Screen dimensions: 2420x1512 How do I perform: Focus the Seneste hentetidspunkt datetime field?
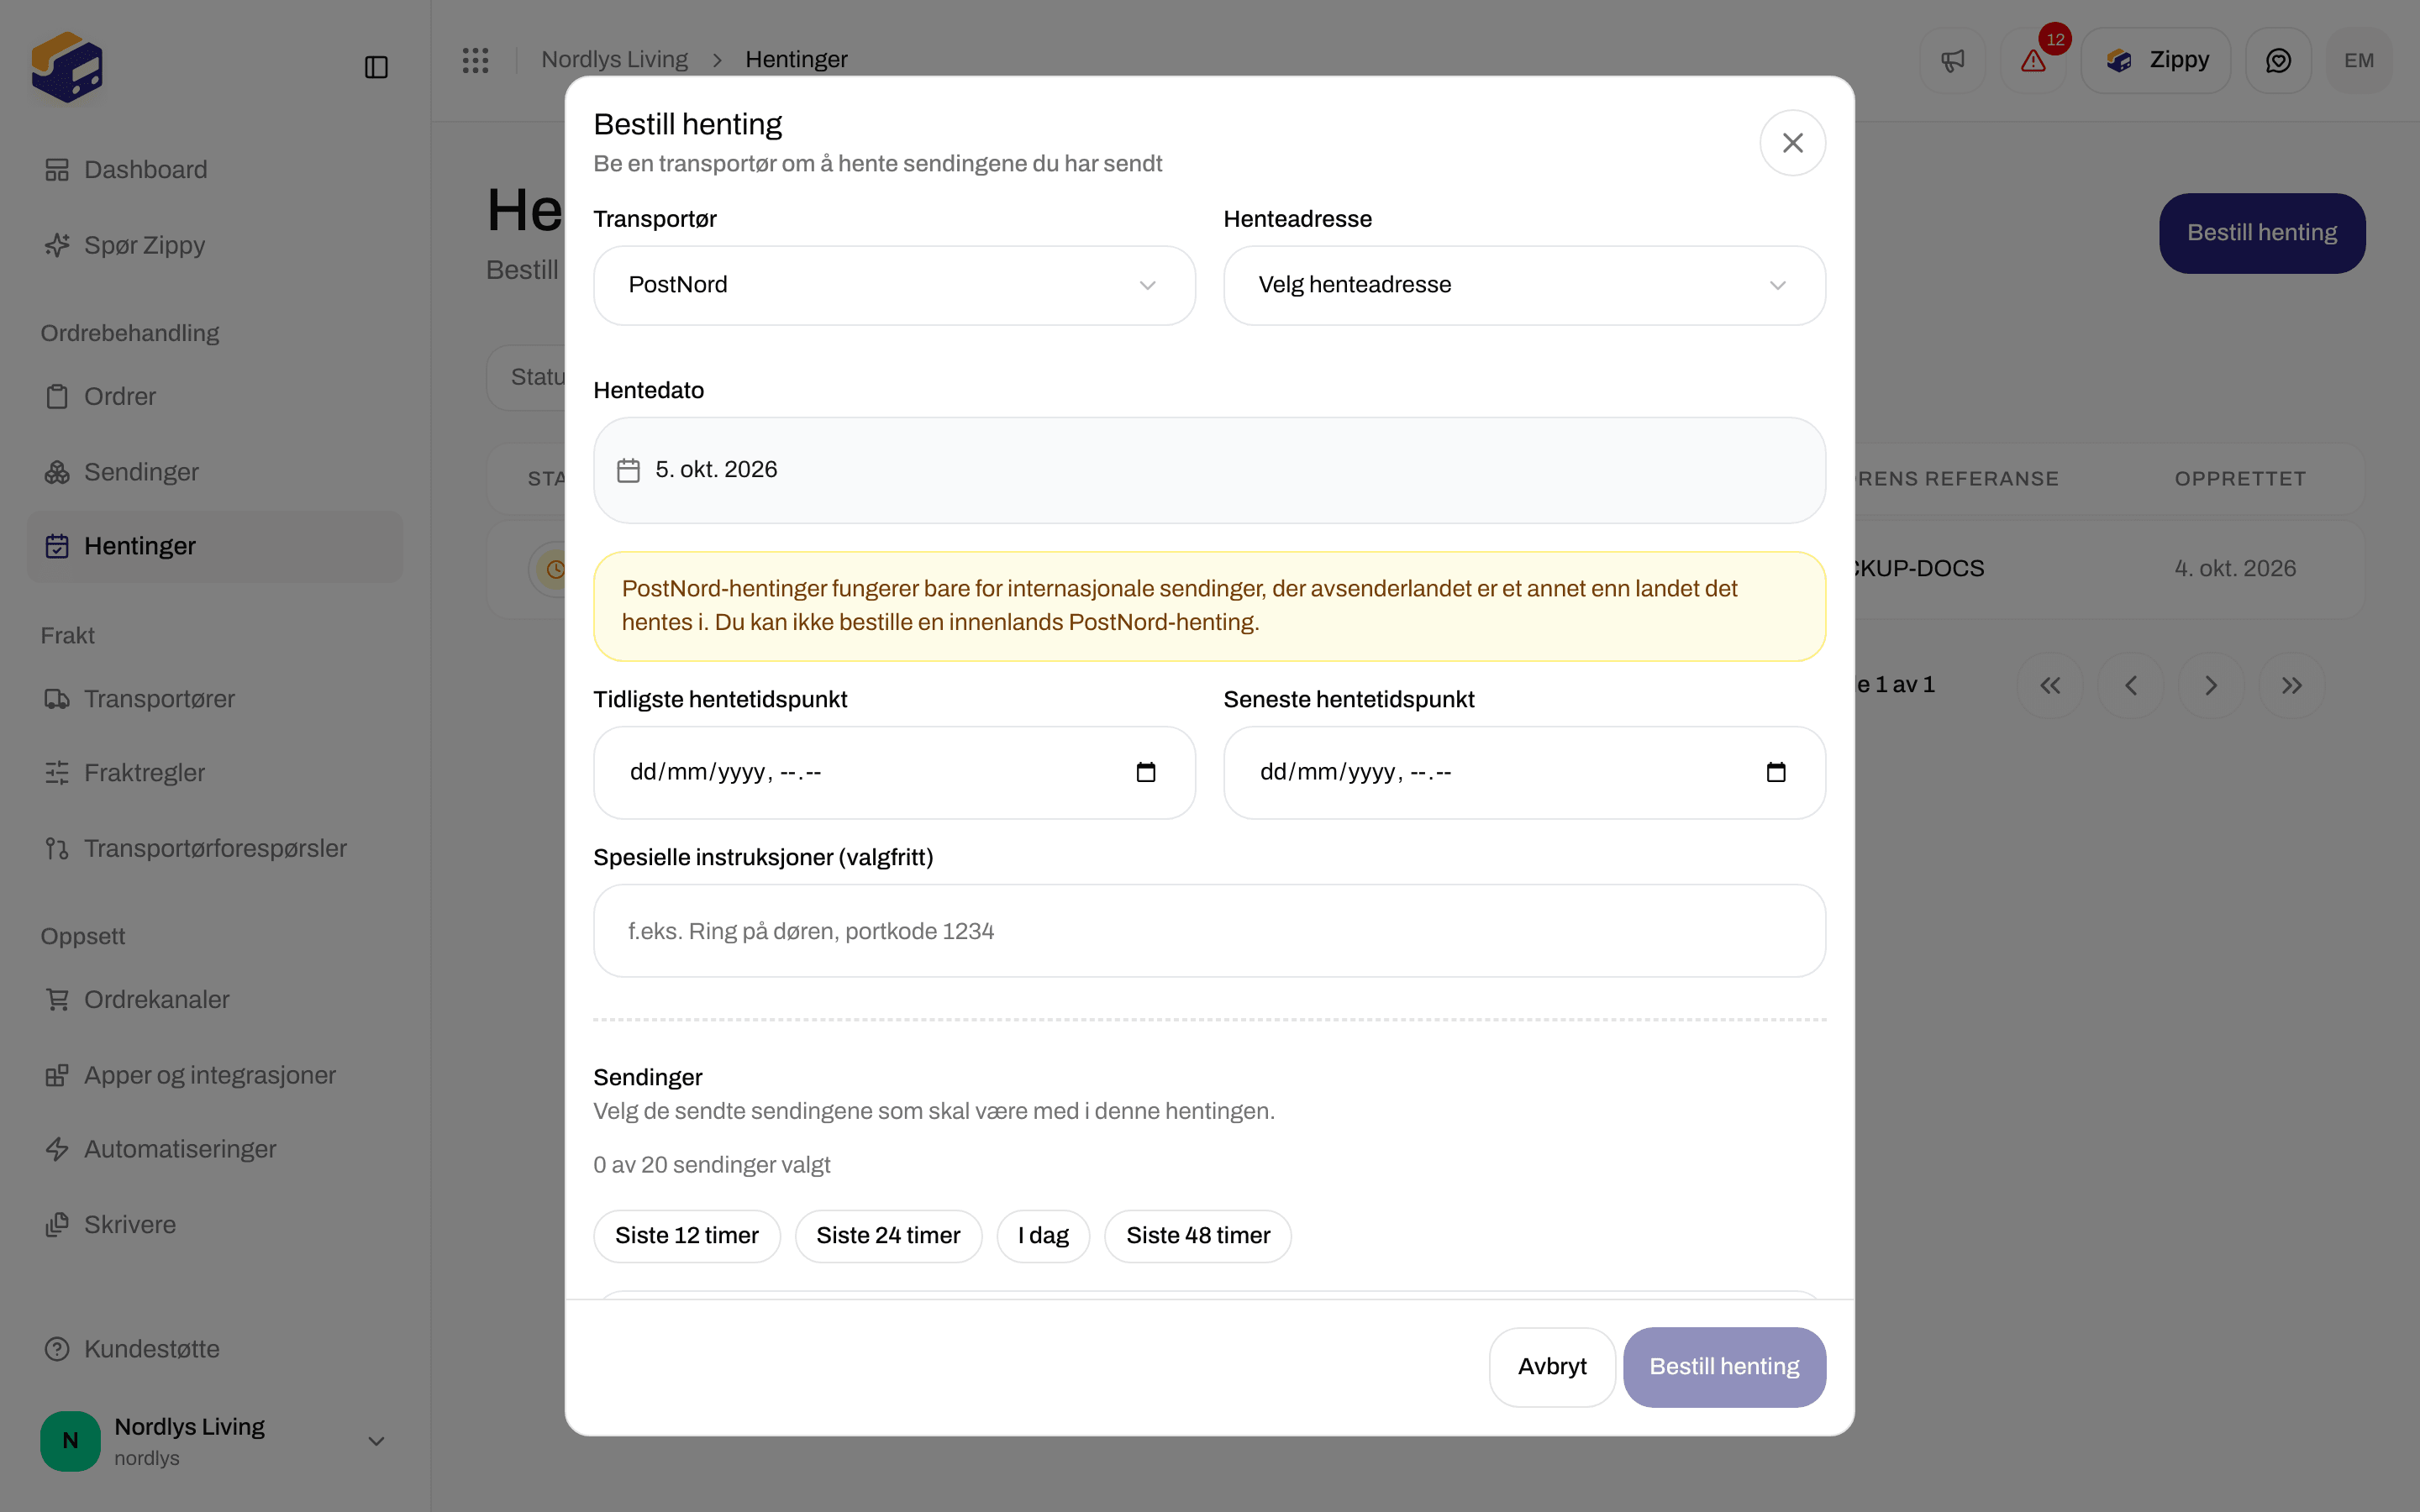point(1524,772)
